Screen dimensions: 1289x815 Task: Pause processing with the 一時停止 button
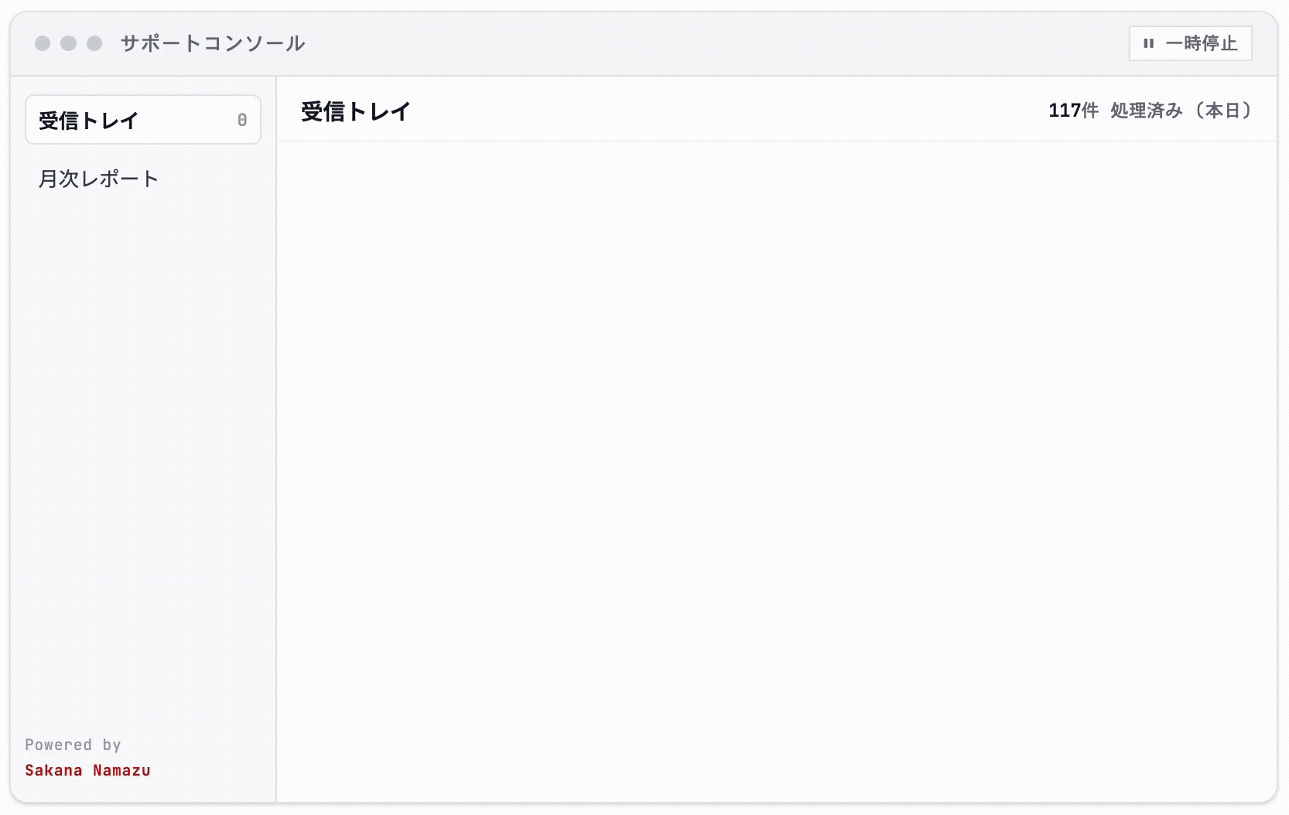click(1191, 43)
